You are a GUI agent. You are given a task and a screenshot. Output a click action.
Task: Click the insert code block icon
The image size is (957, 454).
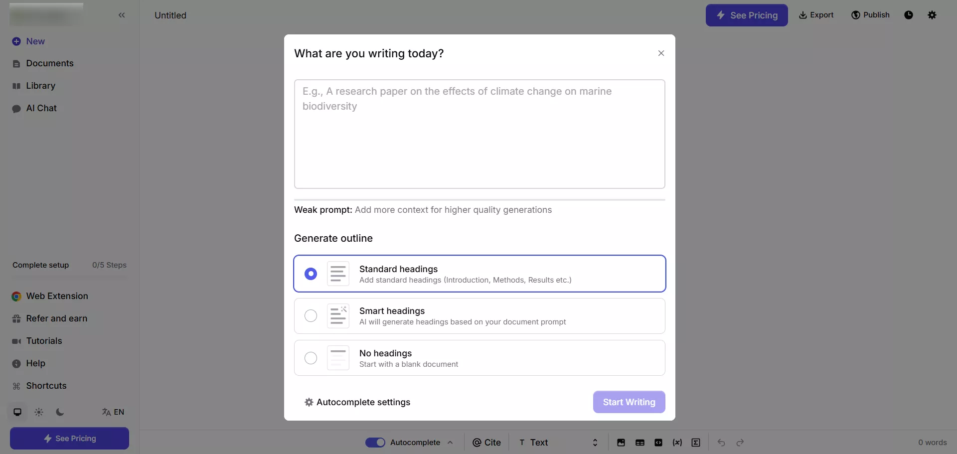(x=658, y=443)
